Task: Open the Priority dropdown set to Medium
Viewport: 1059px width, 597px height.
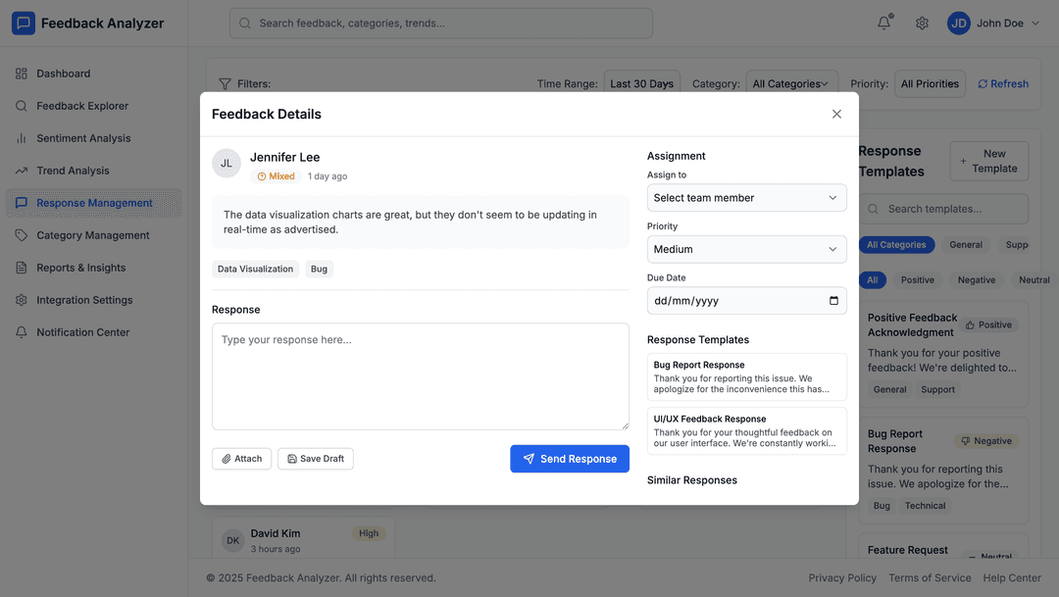Action: click(746, 249)
